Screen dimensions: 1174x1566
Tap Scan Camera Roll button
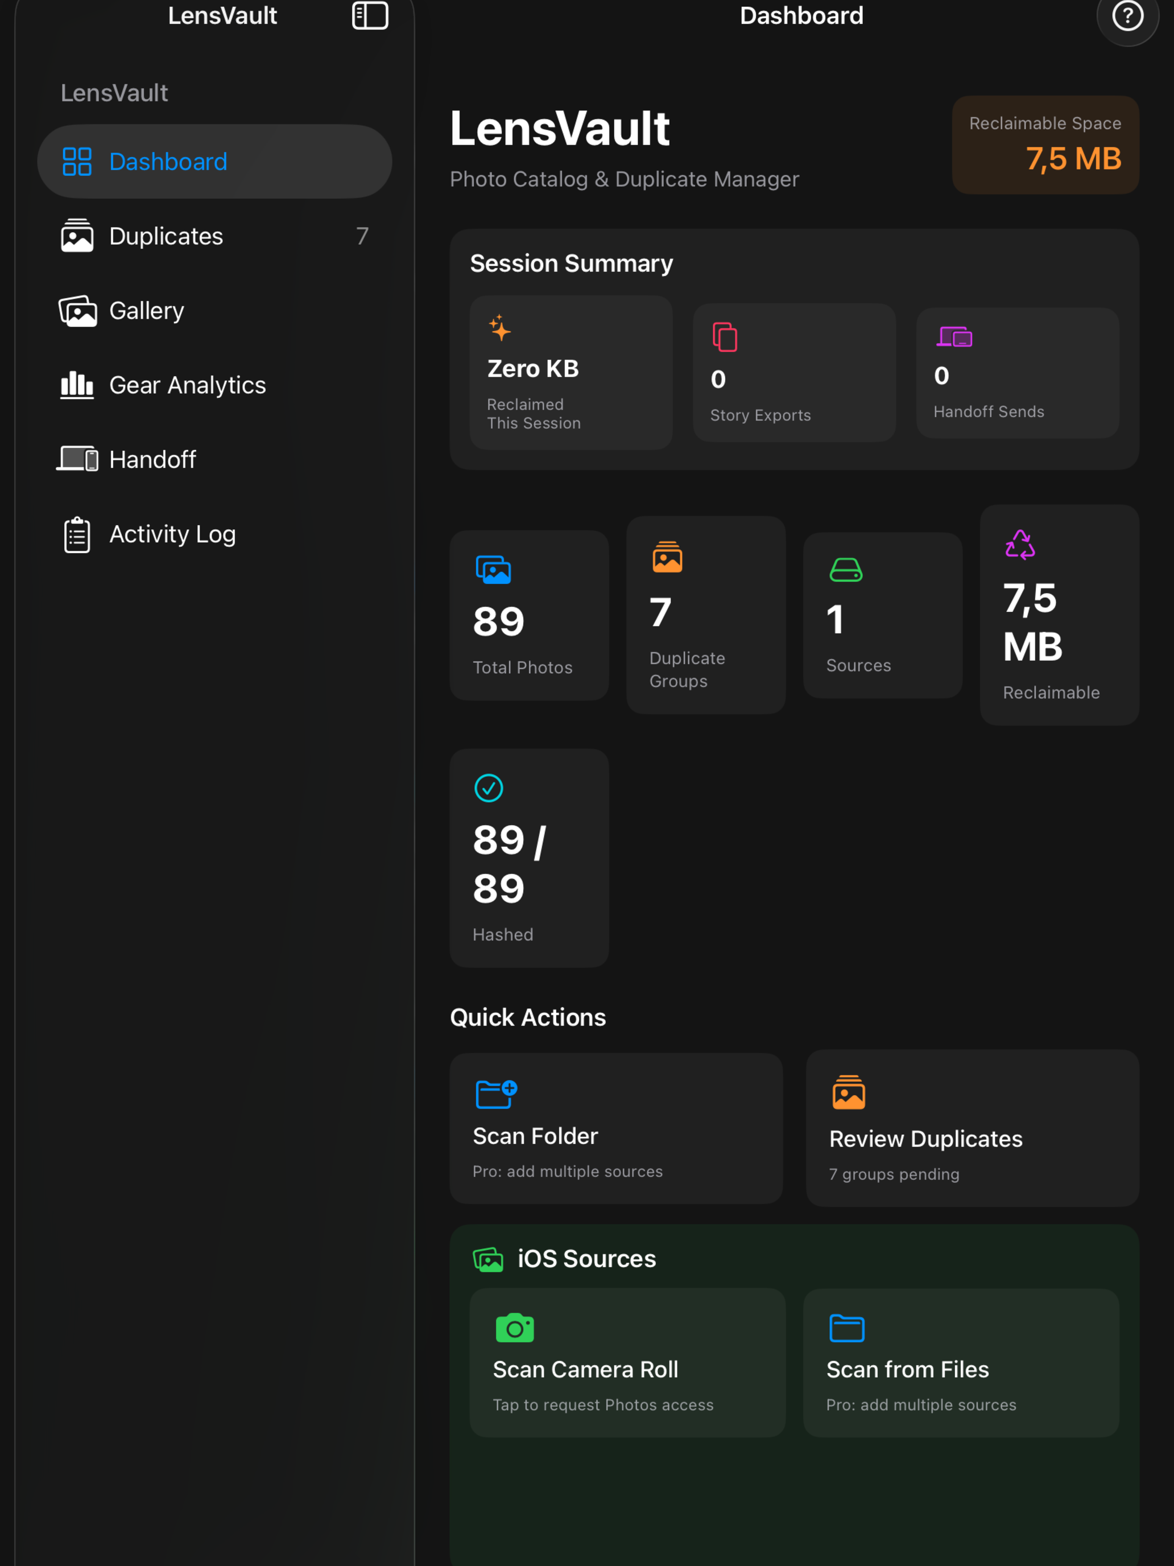627,1363
